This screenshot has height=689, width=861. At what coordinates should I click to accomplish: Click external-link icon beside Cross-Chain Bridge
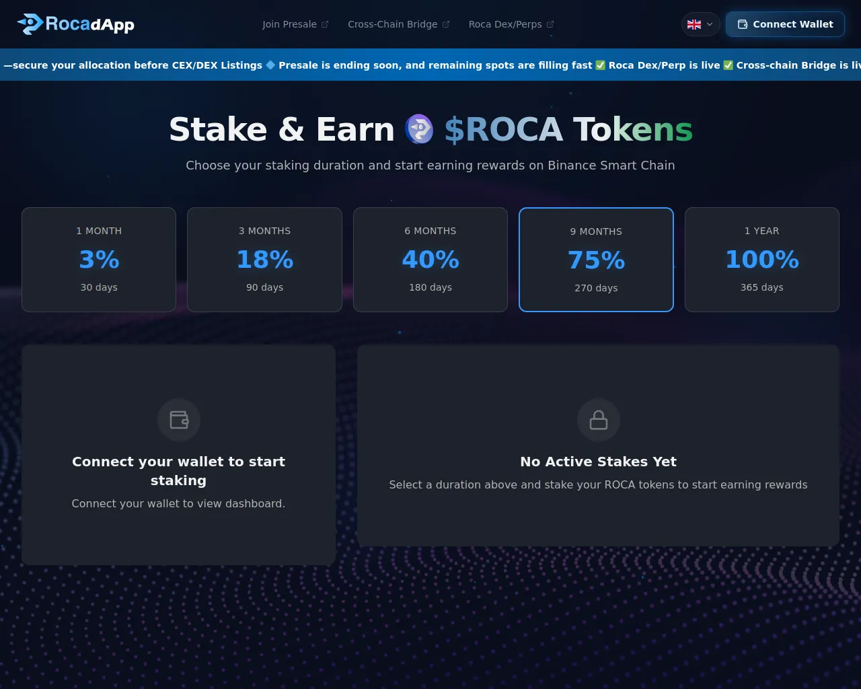tap(446, 24)
